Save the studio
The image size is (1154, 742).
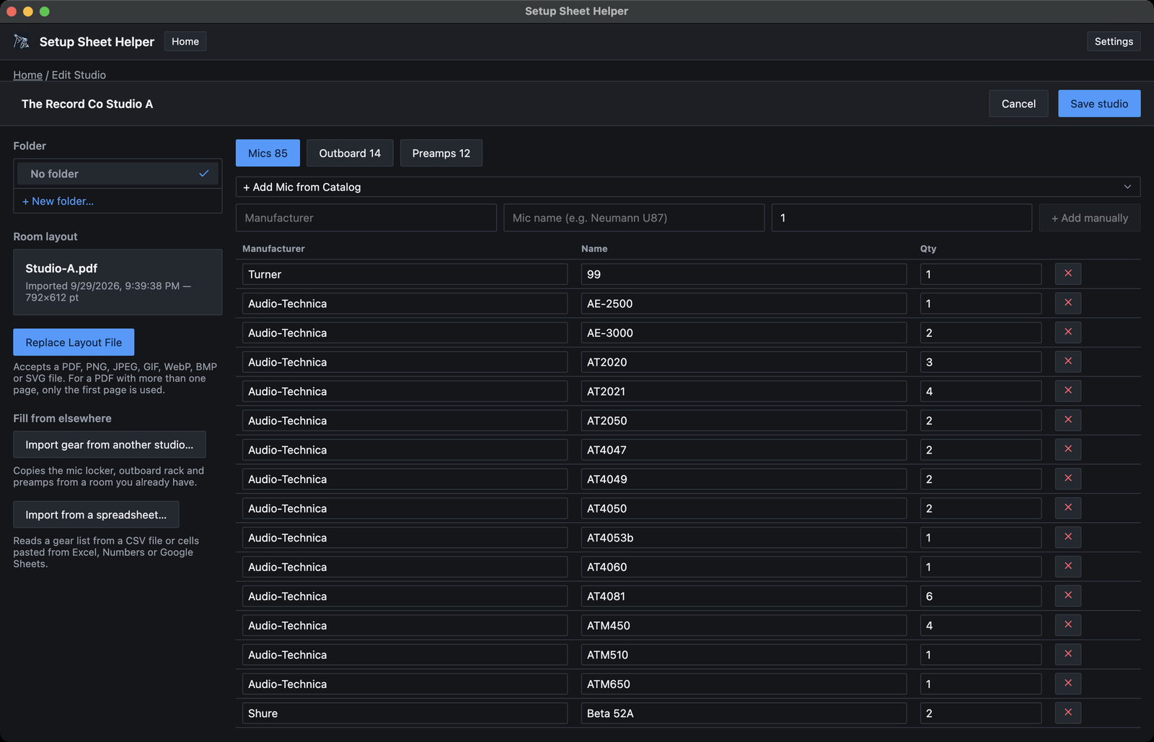coord(1099,103)
